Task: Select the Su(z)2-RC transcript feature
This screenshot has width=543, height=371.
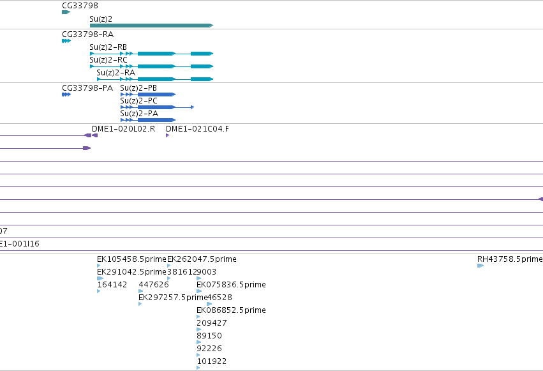Action: [151, 66]
